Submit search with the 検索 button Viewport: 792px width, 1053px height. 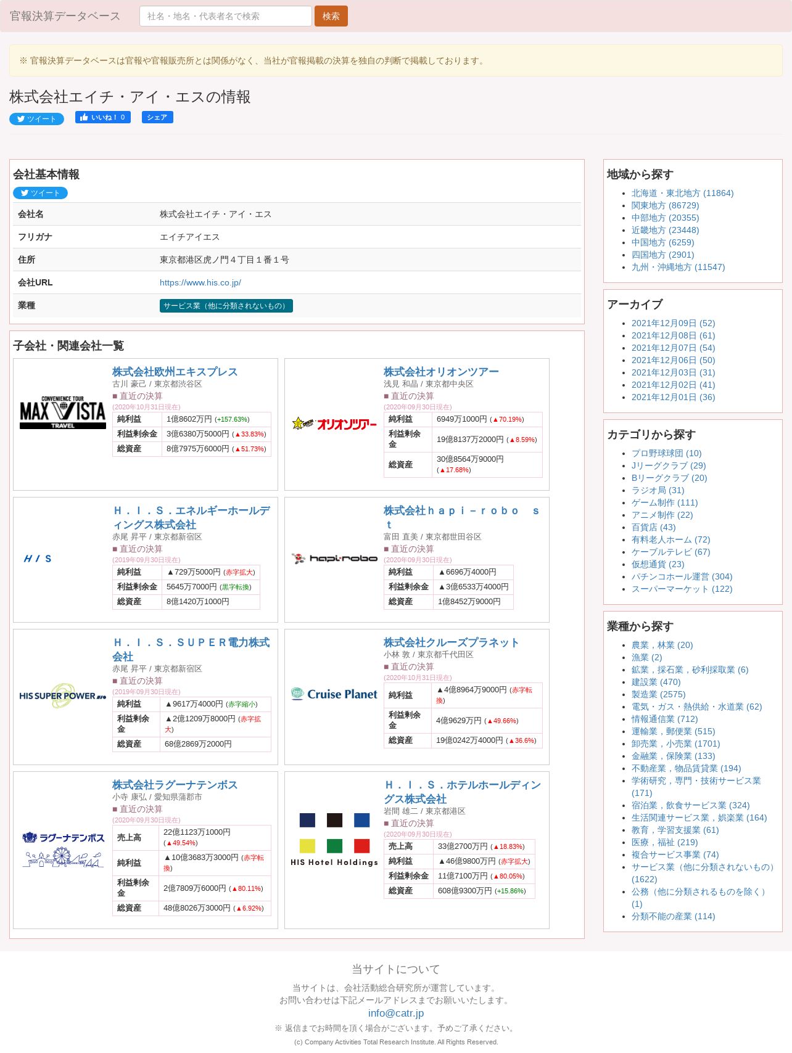(331, 16)
